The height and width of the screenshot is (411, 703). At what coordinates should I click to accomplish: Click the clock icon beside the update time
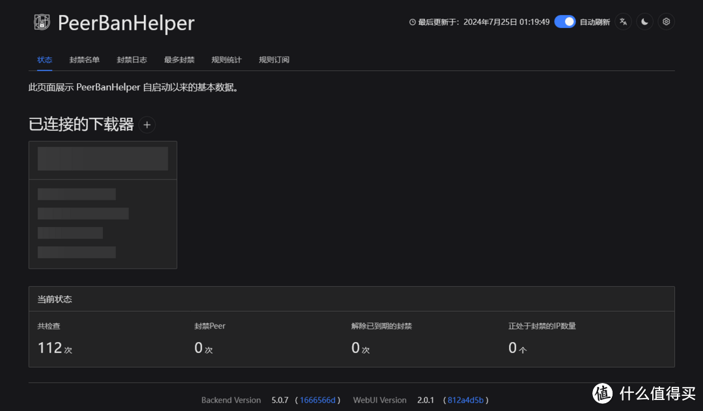(x=411, y=21)
